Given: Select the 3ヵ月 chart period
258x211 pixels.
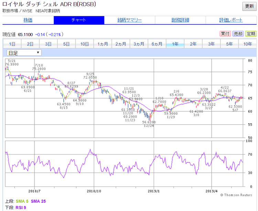Looking at the screenshot, I should pos(139,44).
